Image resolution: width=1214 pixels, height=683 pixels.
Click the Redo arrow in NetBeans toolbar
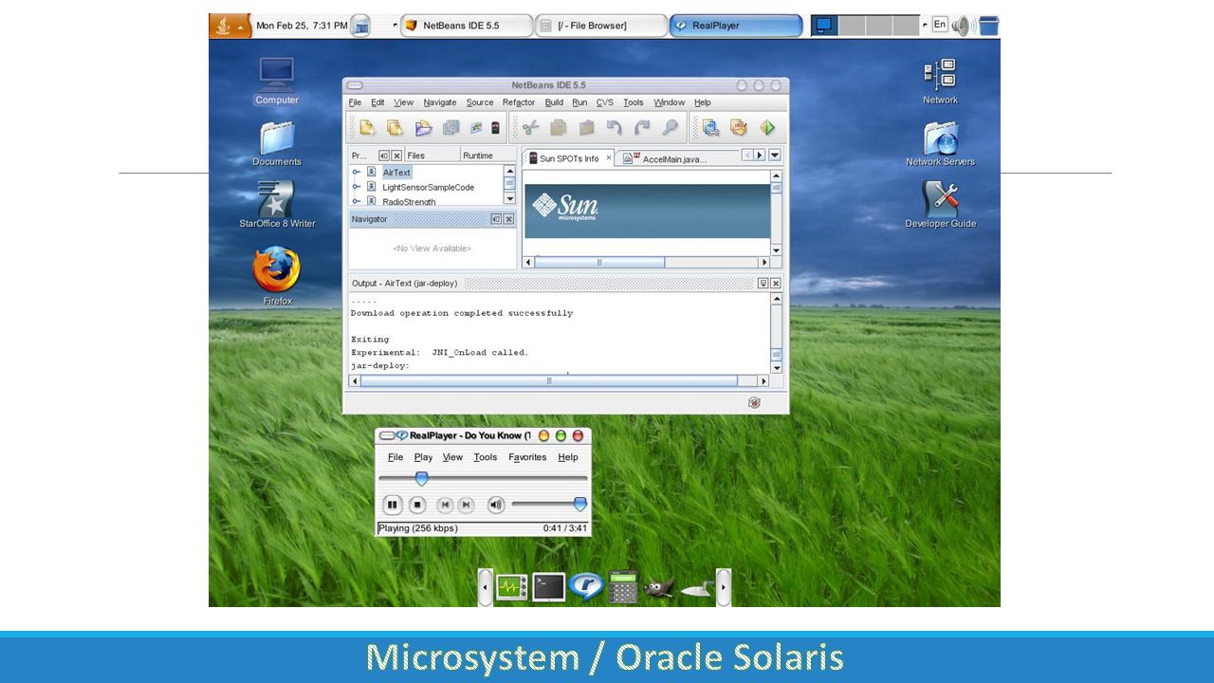[x=642, y=128]
